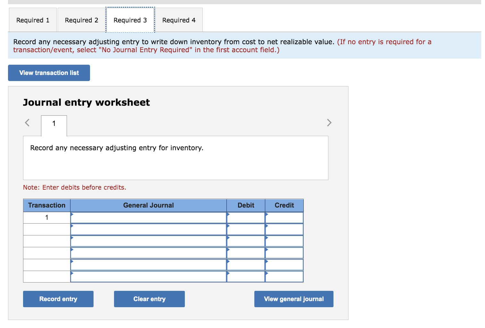Click the Transaction 1 cell
The height and width of the screenshot is (328, 485).
[46, 217]
